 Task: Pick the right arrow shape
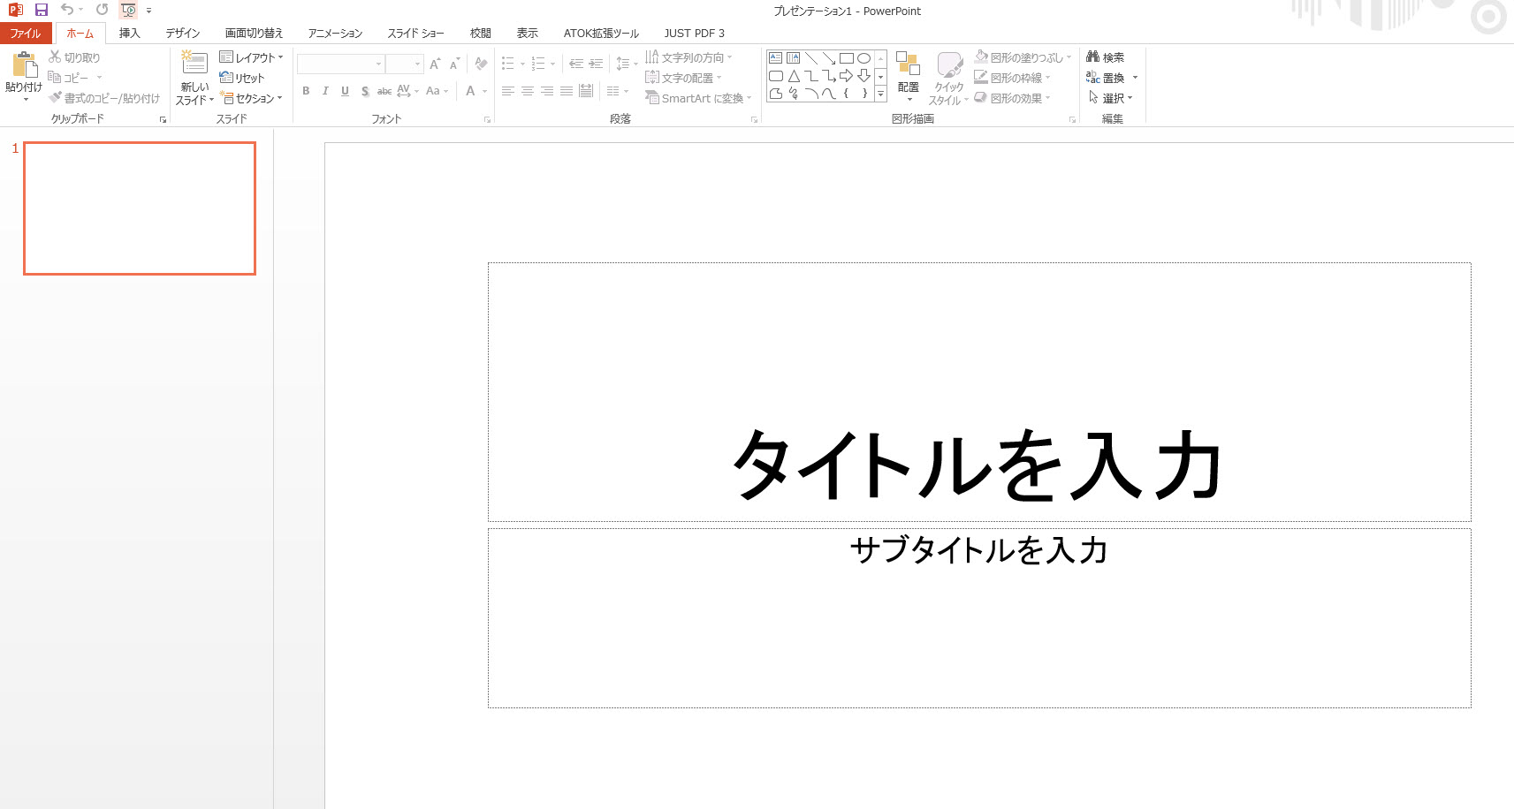846,76
